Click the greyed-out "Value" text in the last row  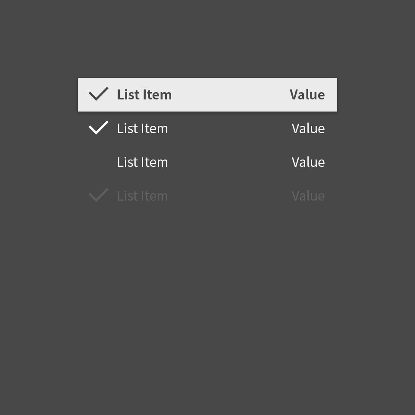[308, 196]
